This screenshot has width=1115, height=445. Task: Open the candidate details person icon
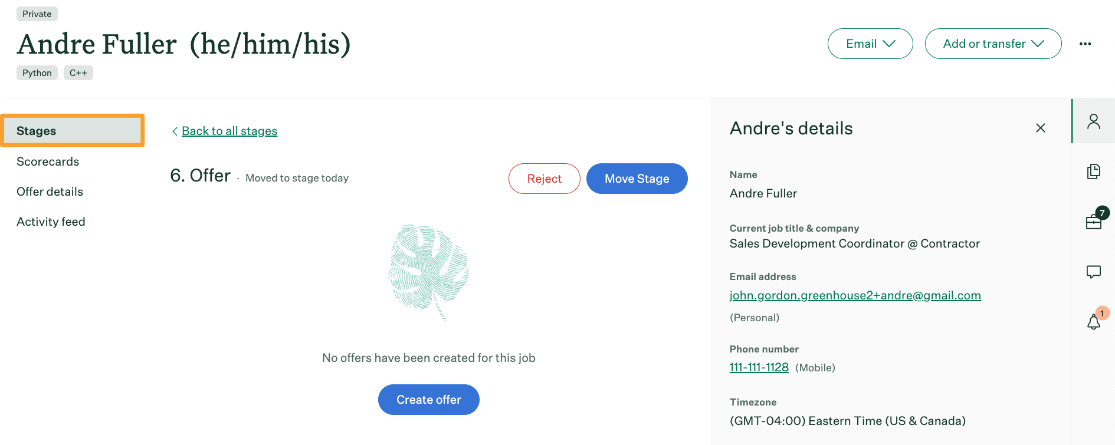tap(1093, 121)
